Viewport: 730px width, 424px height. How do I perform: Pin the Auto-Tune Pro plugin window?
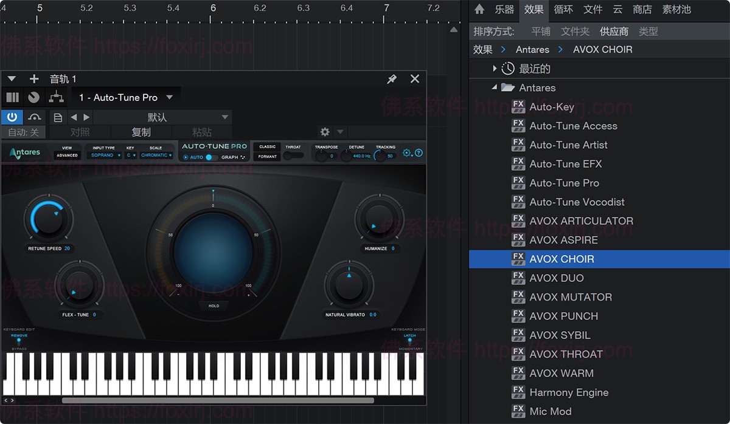click(392, 79)
